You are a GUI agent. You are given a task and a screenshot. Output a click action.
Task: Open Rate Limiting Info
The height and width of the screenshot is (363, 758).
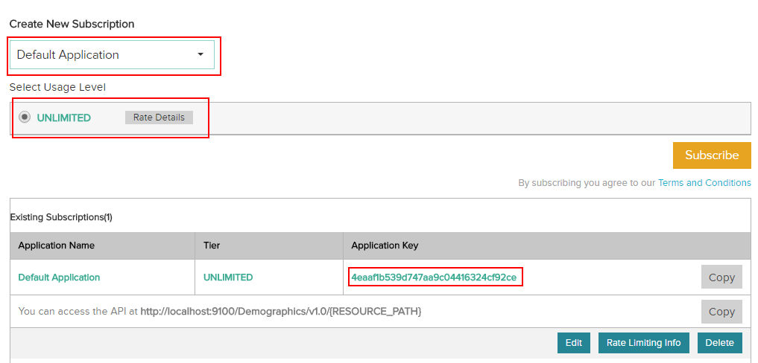coord(644,343)
